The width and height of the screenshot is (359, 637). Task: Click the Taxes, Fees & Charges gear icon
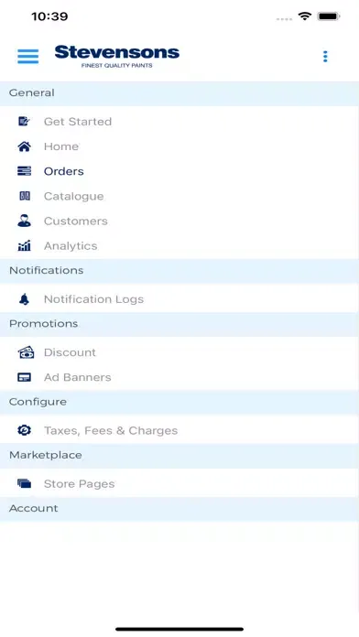pyautogui.click(x=25, y=430)
